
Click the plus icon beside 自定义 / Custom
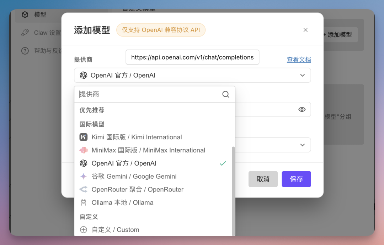pyautogui.click(x=84, y=229)
